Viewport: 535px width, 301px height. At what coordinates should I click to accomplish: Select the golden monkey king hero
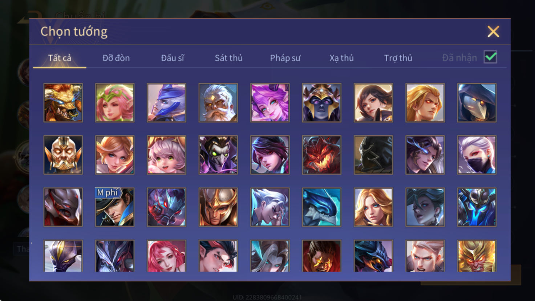click(477, 256)
